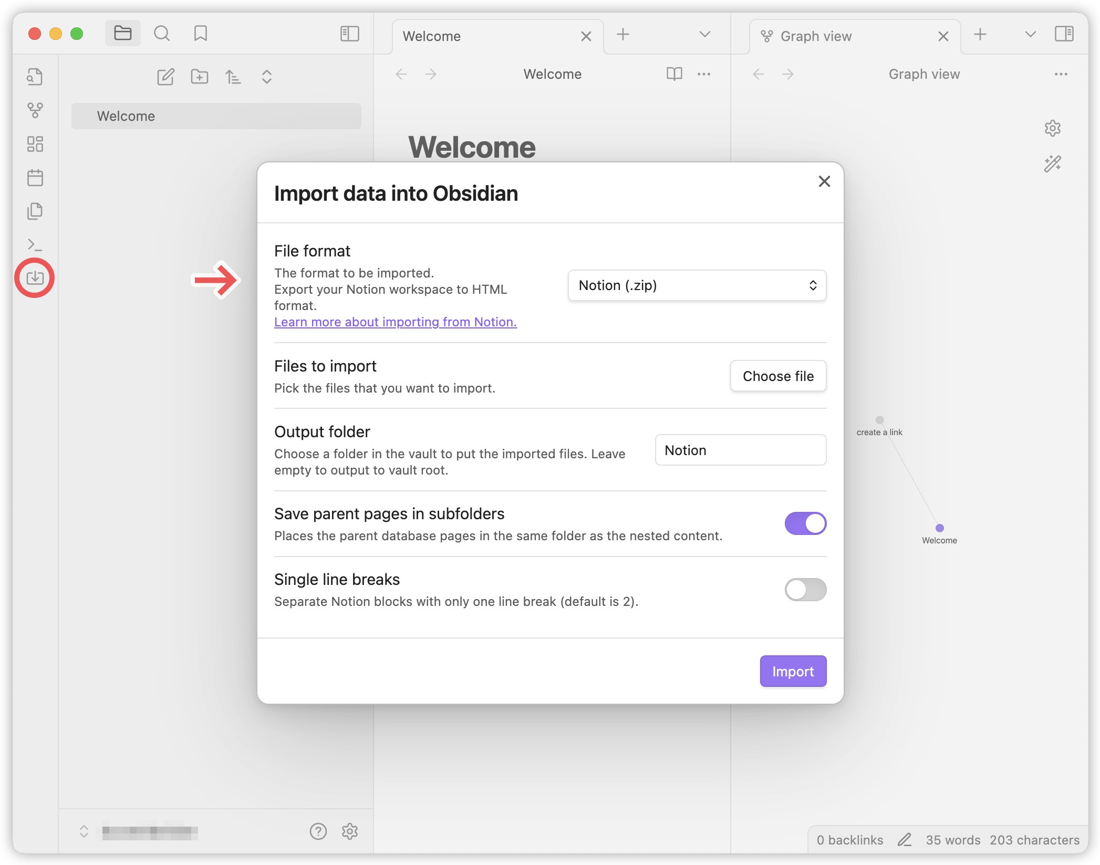
Task: Open the Importer ribbon icon
Action: 35,277
